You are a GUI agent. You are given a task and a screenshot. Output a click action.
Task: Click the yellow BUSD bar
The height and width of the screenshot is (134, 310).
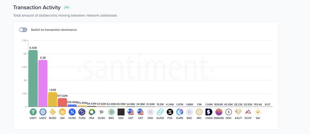pyautogui.click(x=53, y=99)
